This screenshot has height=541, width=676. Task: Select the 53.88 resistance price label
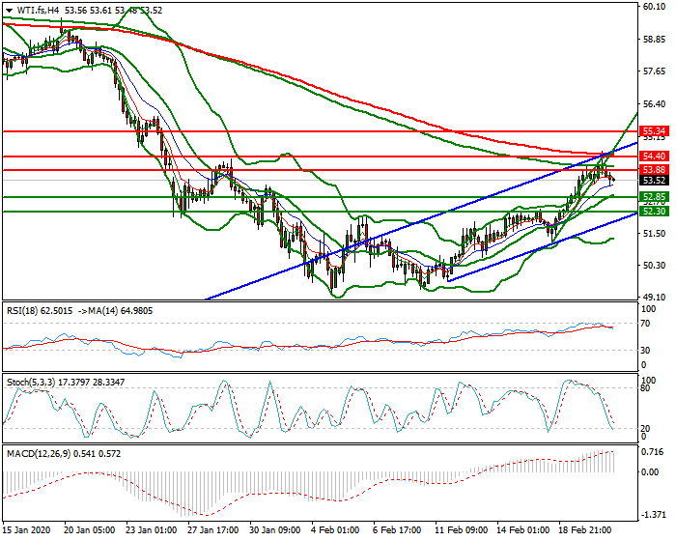click(x=654, y=170)
